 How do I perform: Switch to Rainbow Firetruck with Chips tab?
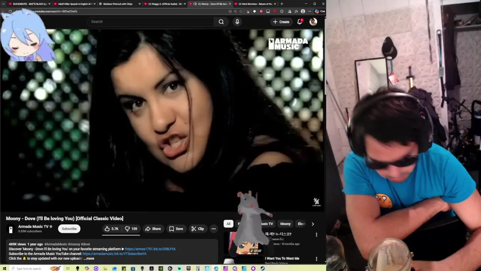[x=118, y=4]
